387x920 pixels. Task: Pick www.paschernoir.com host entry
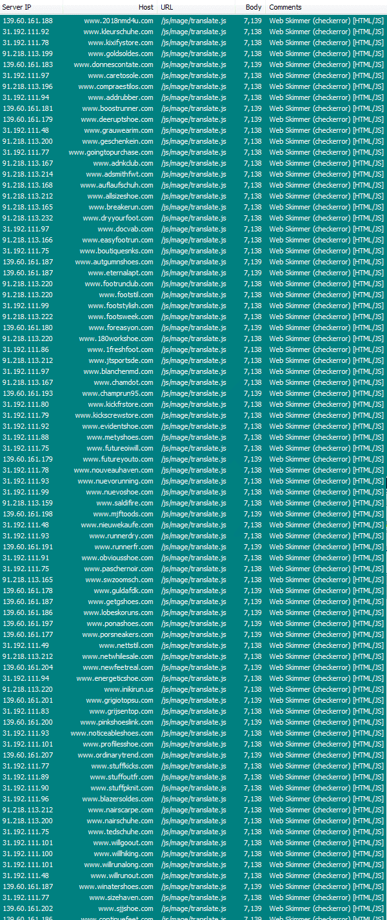119,569
